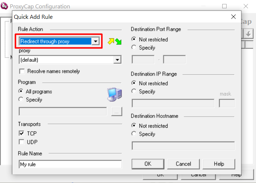Close the Quick Add Rule dialog
256x183 pixels.
tap(233, 17)
